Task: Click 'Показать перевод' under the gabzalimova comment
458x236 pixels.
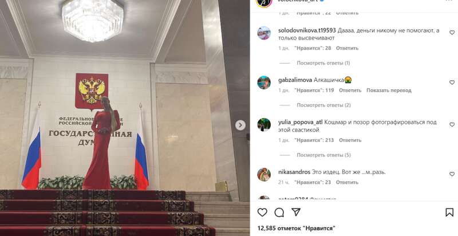Action: [x=389, y=91]
